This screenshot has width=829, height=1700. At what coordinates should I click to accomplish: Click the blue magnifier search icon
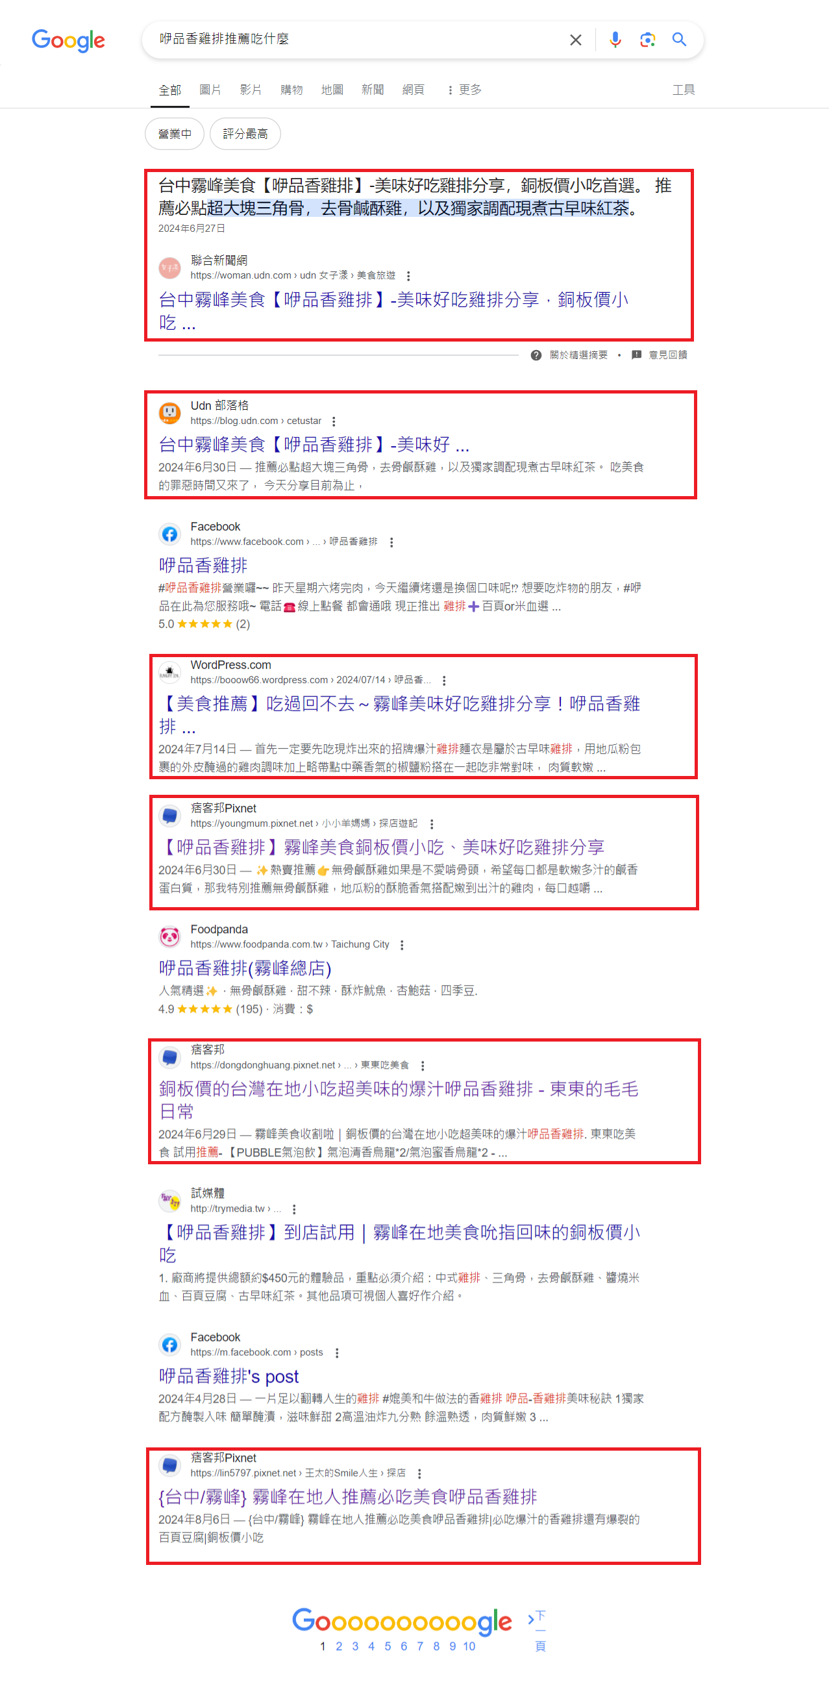click(679, 40)
